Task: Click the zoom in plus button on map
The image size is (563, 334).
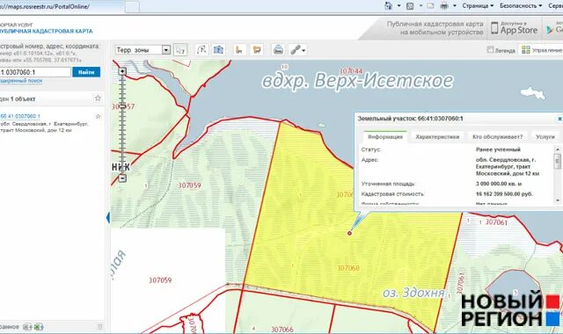Action: pos(122,71)
